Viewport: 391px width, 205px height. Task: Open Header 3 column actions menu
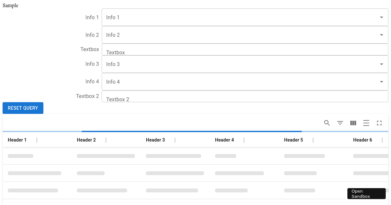click(x=175, y=140)
